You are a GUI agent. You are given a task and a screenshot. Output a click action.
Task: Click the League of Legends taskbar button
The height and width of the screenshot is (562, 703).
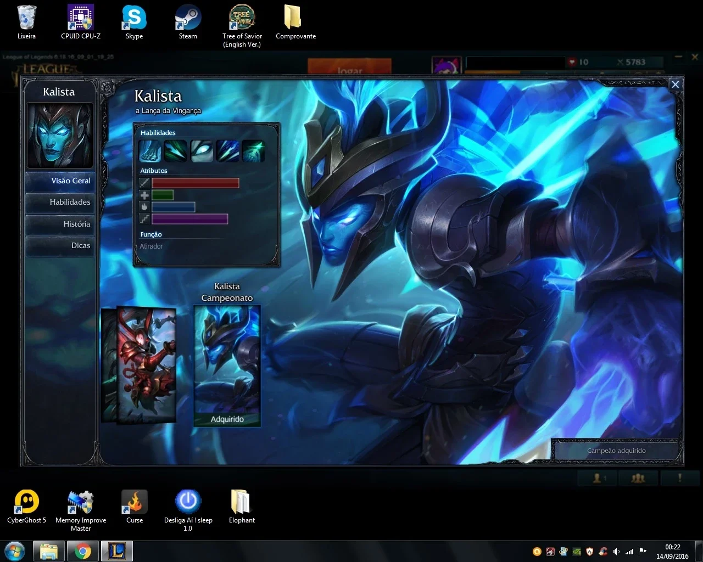coord(117,551)
